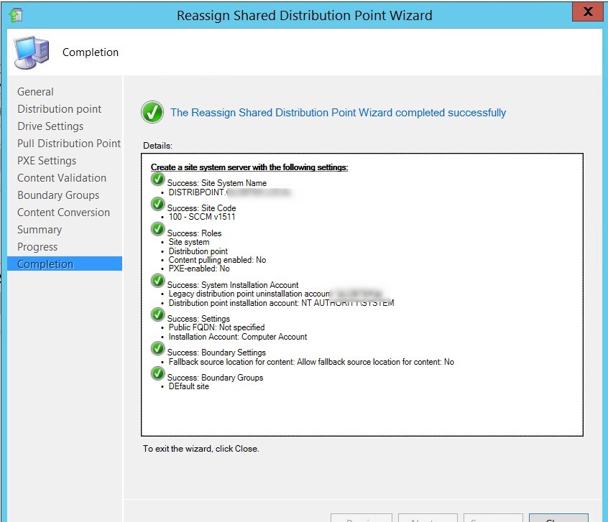
Task: Click the Close button to exit the wizard
Action: (x=558, y=518)
